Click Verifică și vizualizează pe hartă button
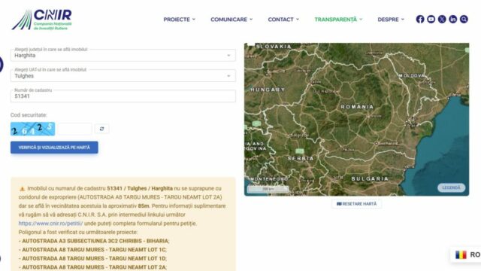481x271 pixels. [x=54, y=148]
